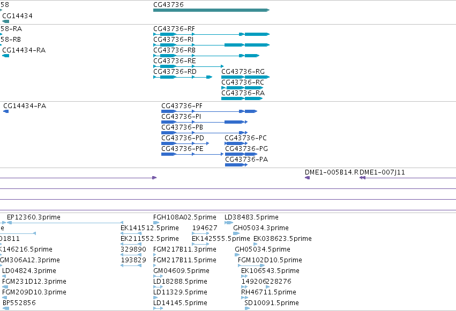Click the CG43736-PB protein label
This screenshot has width=456, height=311.
[x=182, y=127]
